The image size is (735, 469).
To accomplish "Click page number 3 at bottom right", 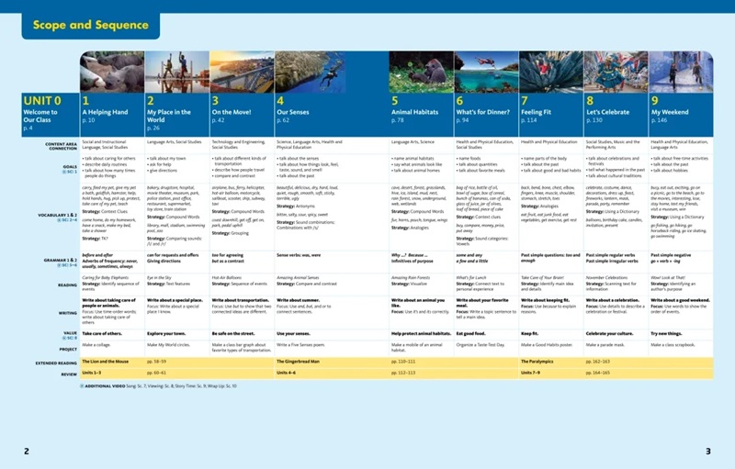I will 707,451.
